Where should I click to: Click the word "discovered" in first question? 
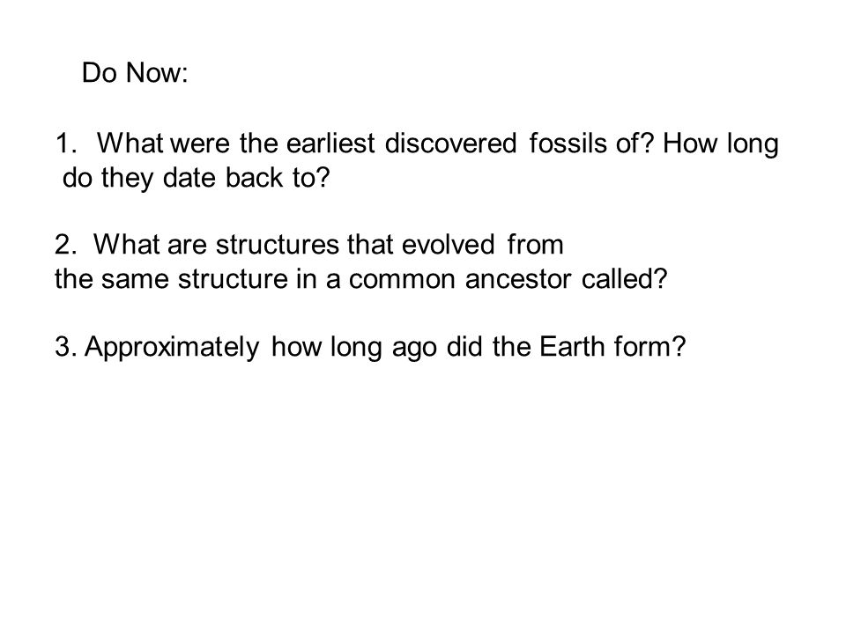tap(451, 144)
